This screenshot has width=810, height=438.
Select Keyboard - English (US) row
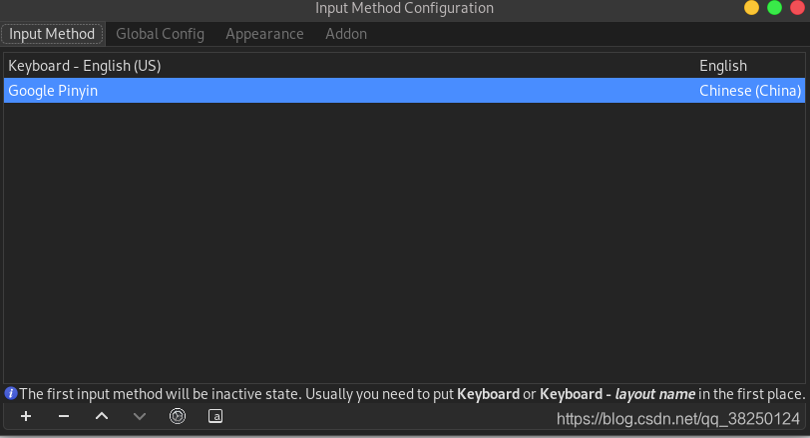(x=404, y=66)
